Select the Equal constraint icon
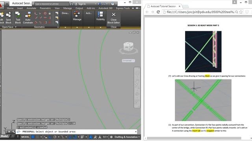252x141 pixels. [x=50, y=22]
